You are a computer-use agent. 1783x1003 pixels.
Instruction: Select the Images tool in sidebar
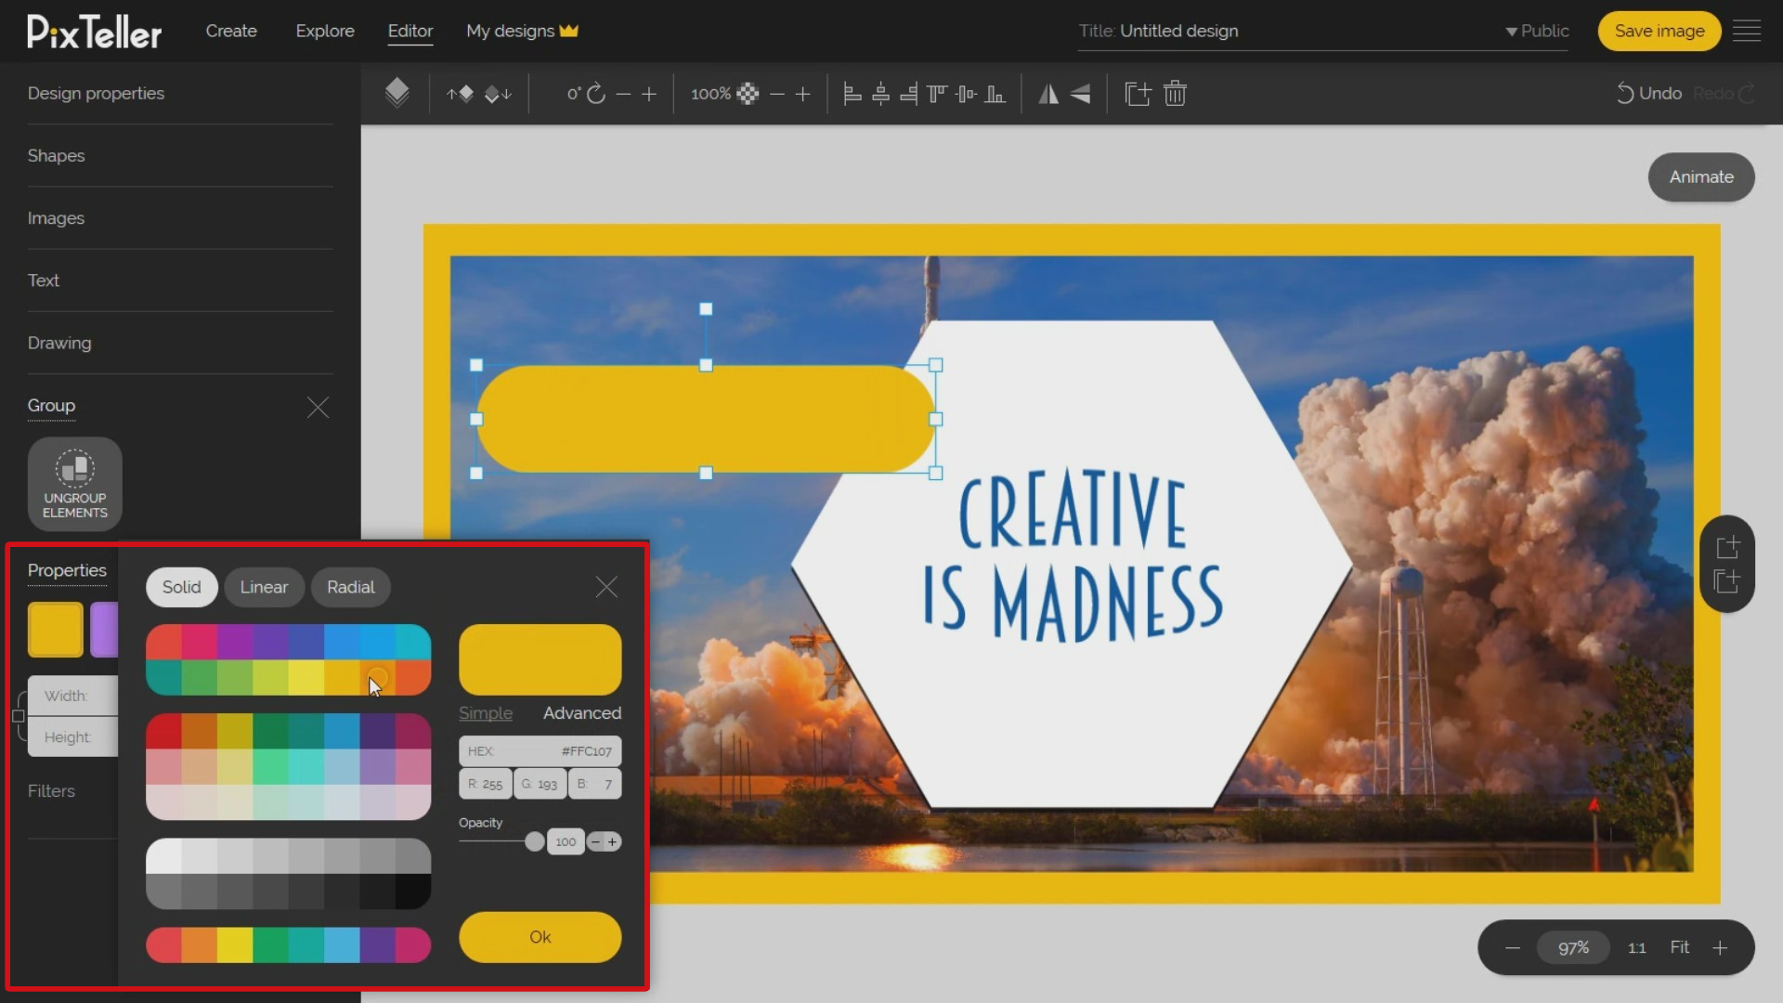pos(57,218)
